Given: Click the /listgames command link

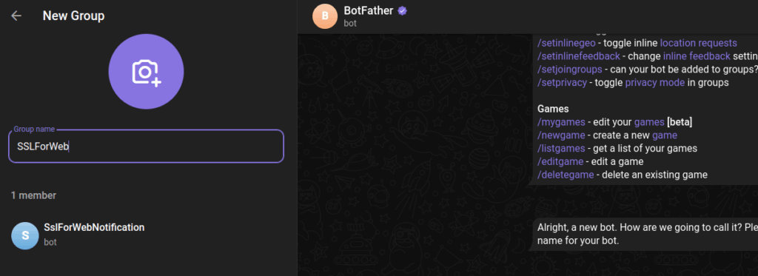Looking at the screenshot, I should (561, 149).
